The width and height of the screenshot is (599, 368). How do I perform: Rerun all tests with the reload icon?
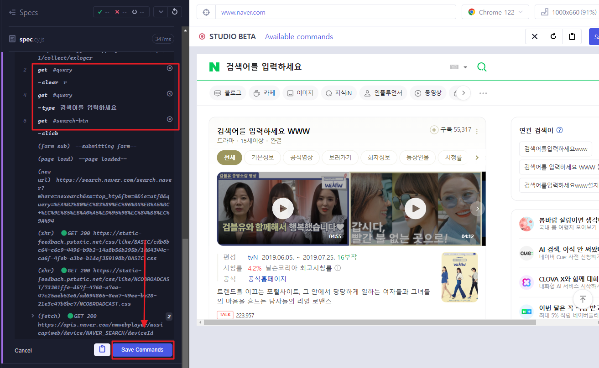[x=174, y=12]
